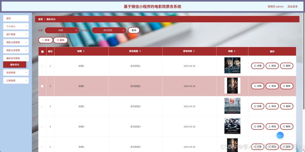This screenshot has height=152, width=305.
Task: Click the sort arrows on the 封面 column
Action: point(235,51)
